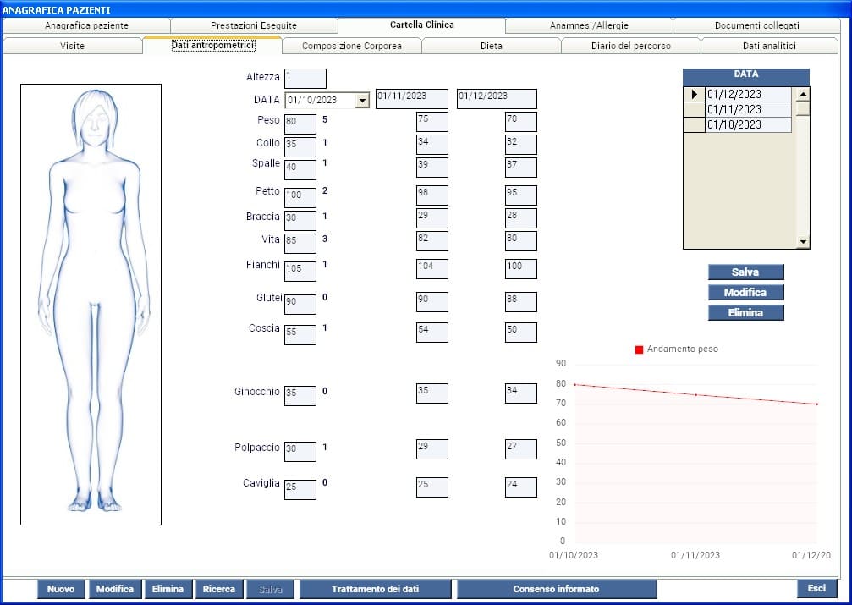This screenshot has height=605, width=852.
Task: Open the Diario del percorso subtab
Action: pyautogui.click(x=631, y=46)
